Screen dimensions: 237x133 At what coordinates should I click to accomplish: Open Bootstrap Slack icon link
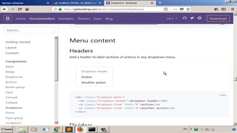pos(199,18)
